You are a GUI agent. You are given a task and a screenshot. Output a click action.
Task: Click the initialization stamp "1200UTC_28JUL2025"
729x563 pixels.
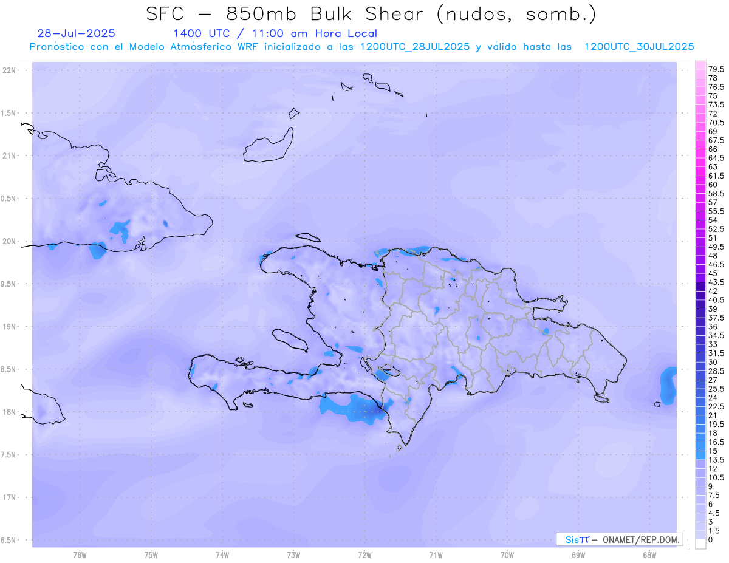click(415, 47)
